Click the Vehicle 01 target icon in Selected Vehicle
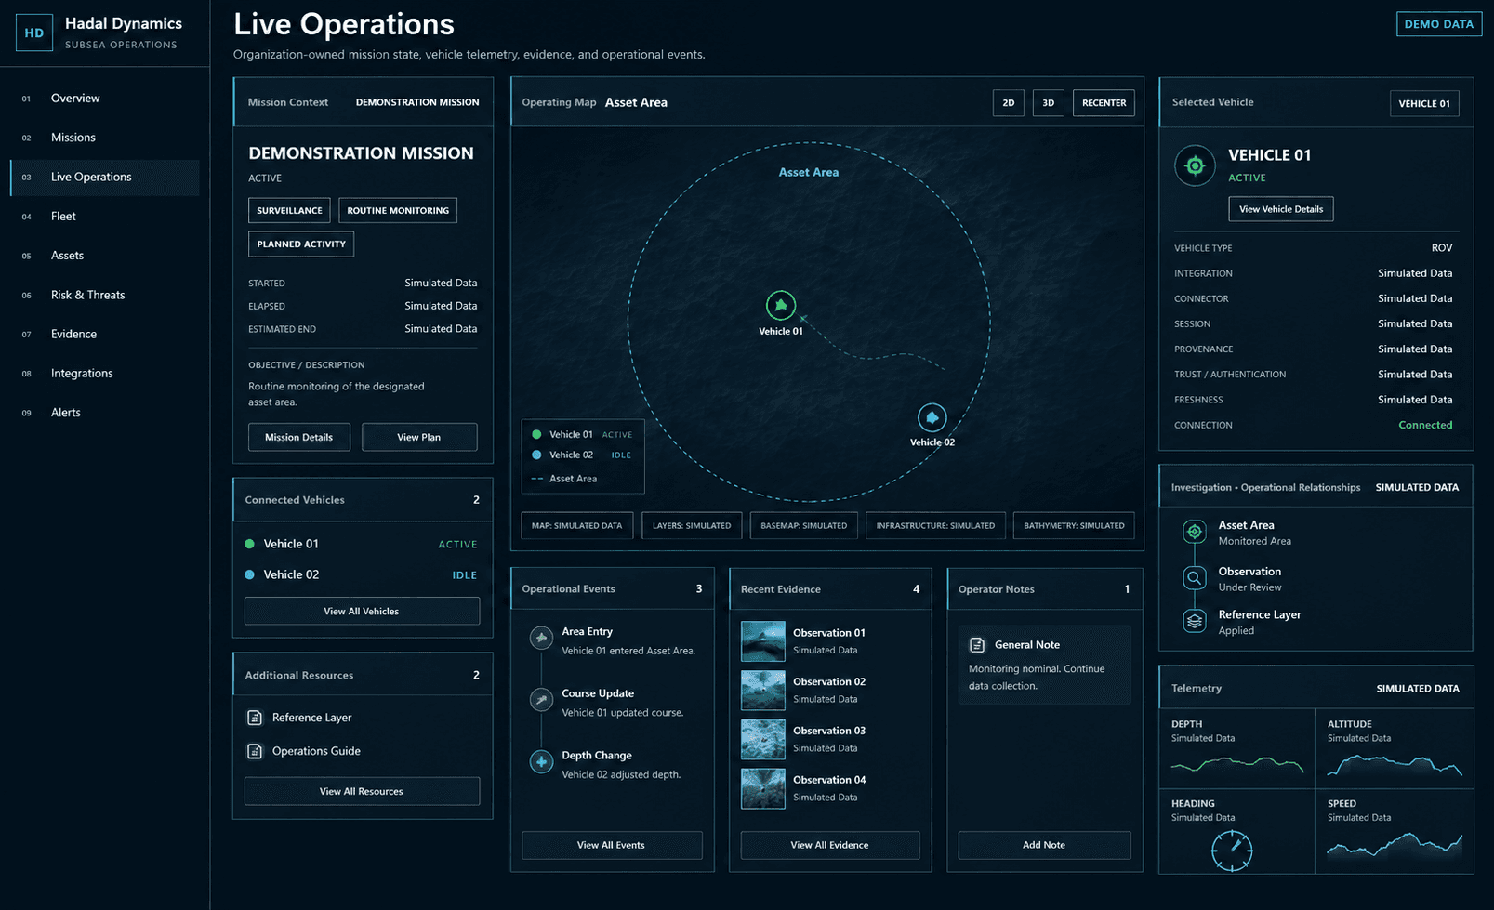This screenshot has height=910, width=1494. pyautogui.click(x=1195, y=165)
